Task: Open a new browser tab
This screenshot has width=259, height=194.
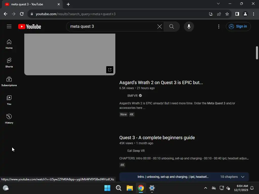Action: (x=68, y=4)
